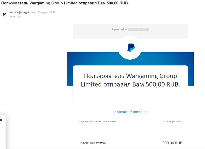Click sender address service@paypal.com
The width and height of the screenshot is (205, 149).
(x=23, y=12)
